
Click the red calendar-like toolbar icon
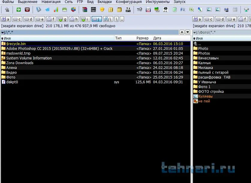pos(148,10)
